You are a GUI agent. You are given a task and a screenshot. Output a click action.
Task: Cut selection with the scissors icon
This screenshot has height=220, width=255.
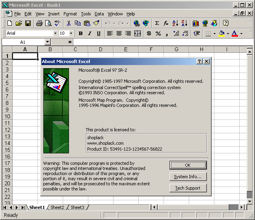(x=69, y=23)
